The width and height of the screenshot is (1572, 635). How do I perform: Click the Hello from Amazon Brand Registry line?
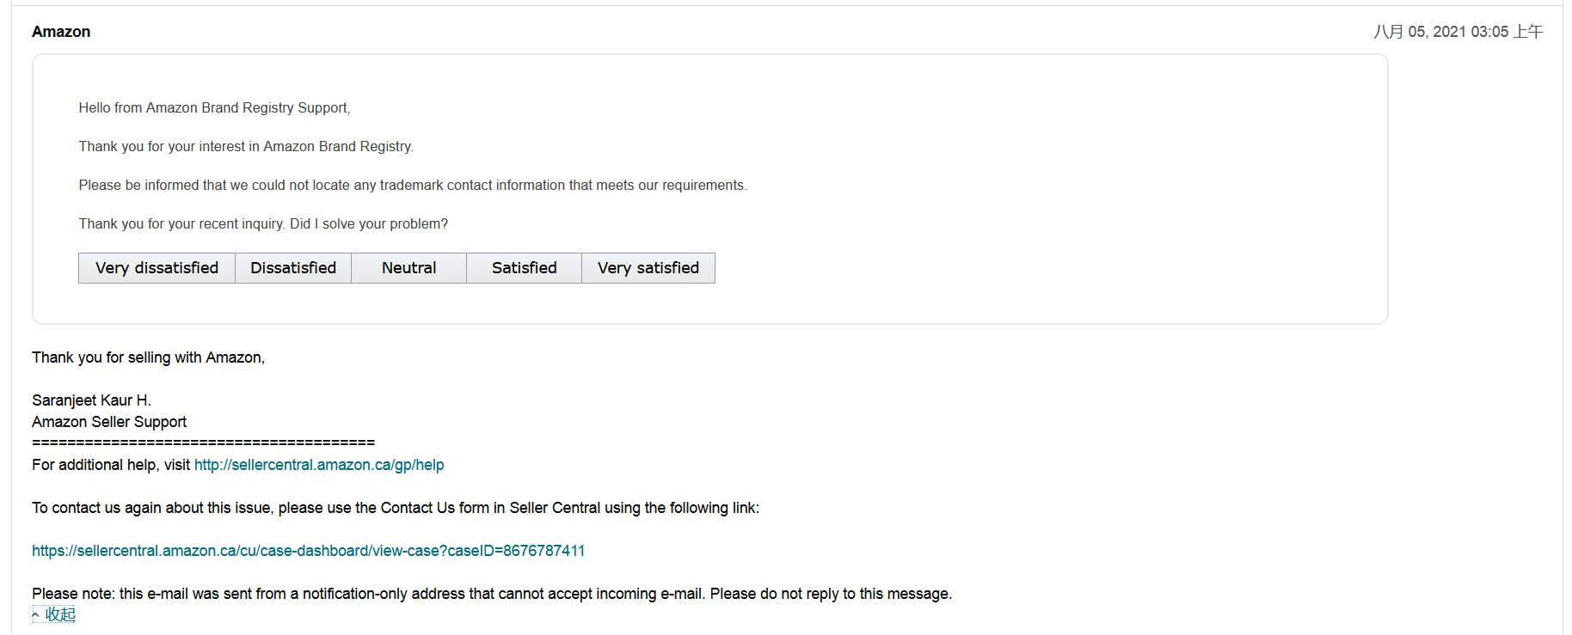coord(214,108)
